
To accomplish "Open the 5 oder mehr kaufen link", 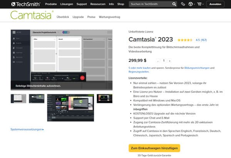I will tap(139, 68).
